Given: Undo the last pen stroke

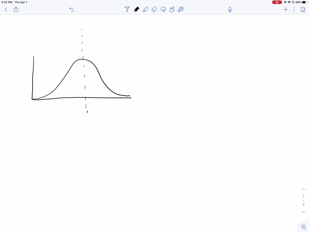Looking at the screenshot, I should (x=72, y=10).
